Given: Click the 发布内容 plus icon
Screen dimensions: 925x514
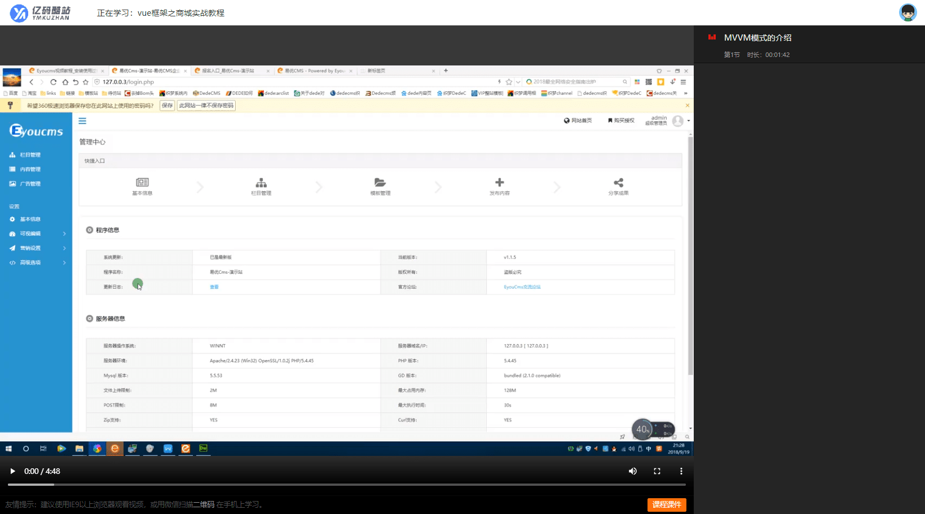Looking at the screenshot, I should click(x=499, y=183).
